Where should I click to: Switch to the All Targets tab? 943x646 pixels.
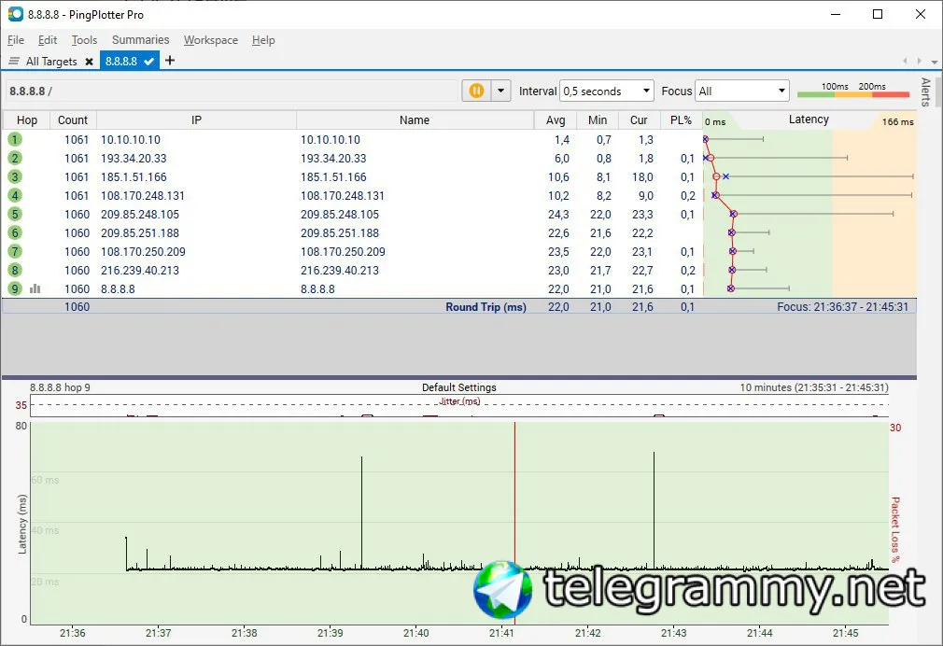click(51, 62)
